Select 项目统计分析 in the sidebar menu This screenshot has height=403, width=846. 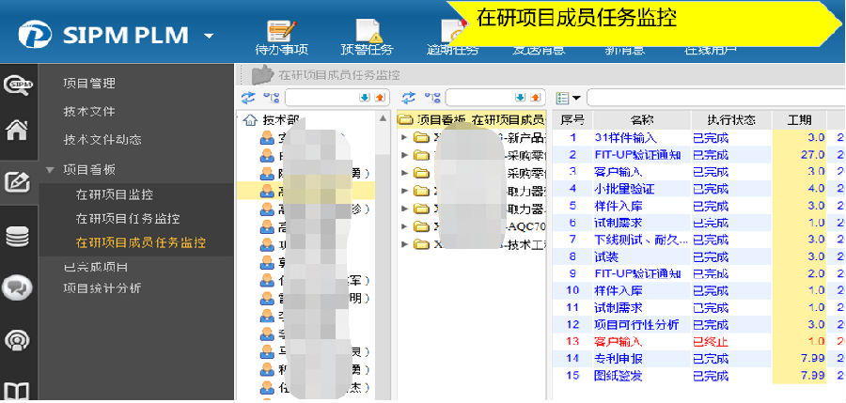[102, 288]
